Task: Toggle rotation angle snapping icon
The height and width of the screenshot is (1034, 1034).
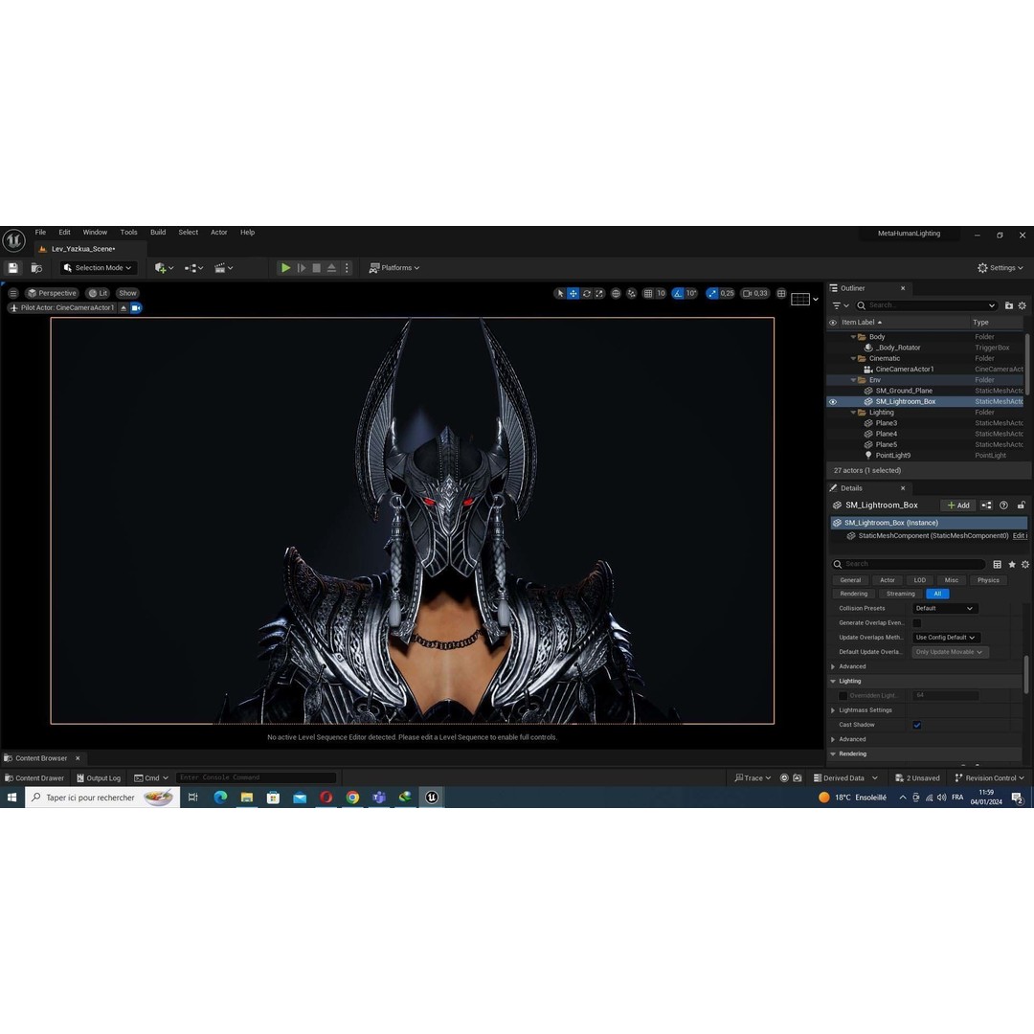Action: pos(678,294)
